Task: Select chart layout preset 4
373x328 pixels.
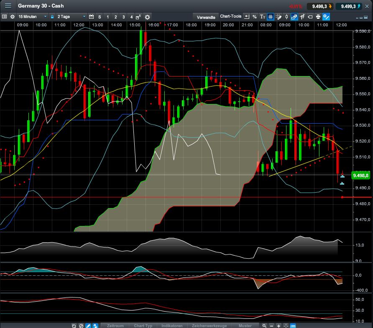Action: [131, 17]
